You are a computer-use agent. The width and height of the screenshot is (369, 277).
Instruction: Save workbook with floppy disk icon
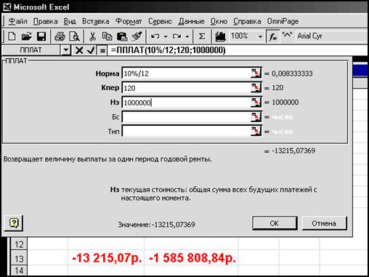pyautogui.click(x=41, y=36)
